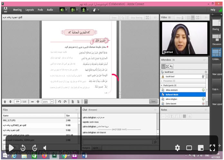Viewport: 224px width, 160px height.
Task: Toggle the webcam icon in toolbar
Action: click(84, 10)
